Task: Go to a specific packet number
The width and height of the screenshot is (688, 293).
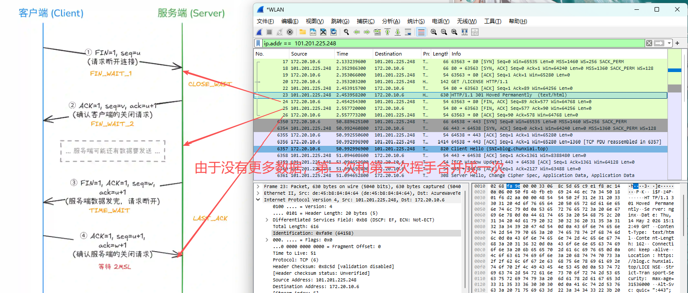Action: pyautogui.click(x=377, y=32)
